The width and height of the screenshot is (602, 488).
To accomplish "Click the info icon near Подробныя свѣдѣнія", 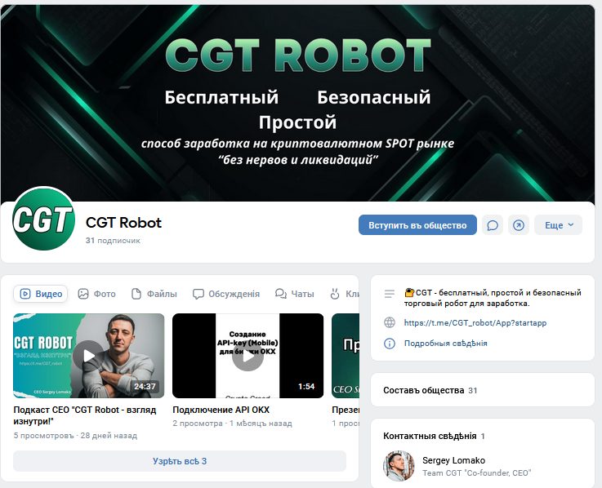I will [390, 344].
